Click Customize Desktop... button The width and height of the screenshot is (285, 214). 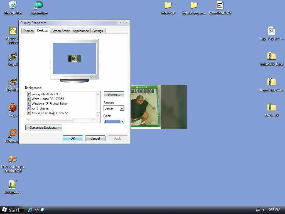44,128
